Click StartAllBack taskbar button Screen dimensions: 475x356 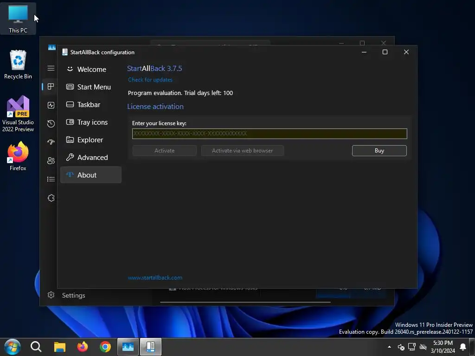point(151,347)
